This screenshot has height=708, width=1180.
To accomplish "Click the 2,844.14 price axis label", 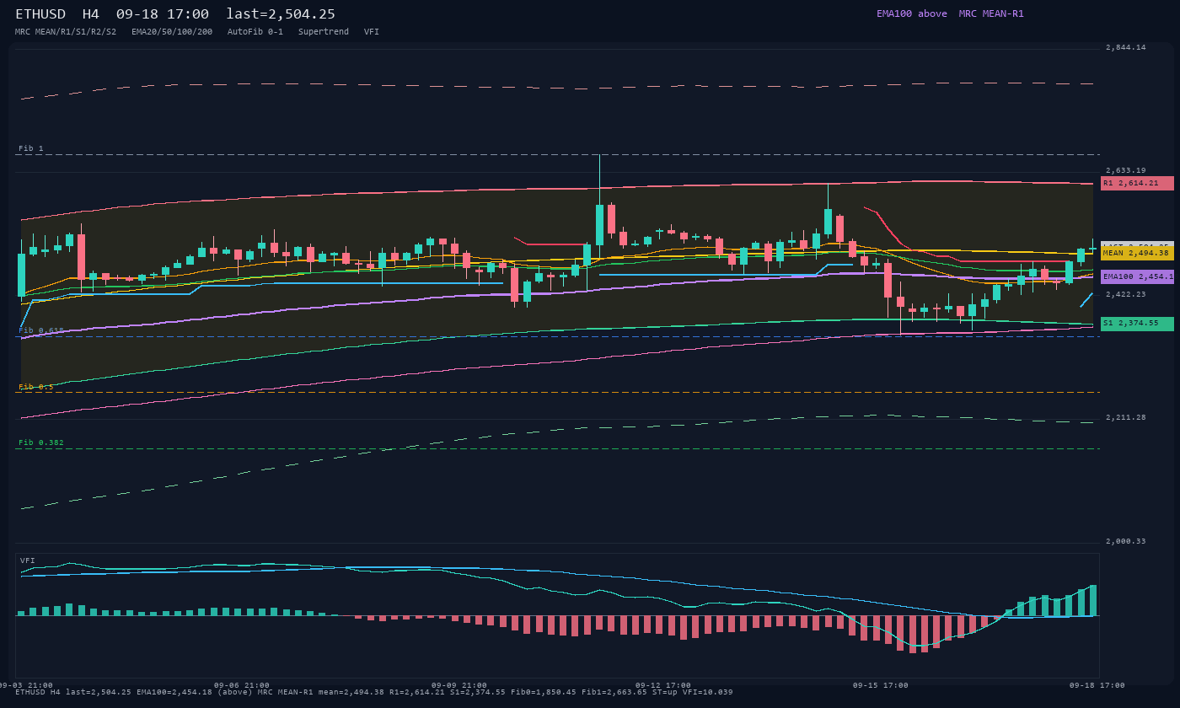I will click(x=1126, y=47).
